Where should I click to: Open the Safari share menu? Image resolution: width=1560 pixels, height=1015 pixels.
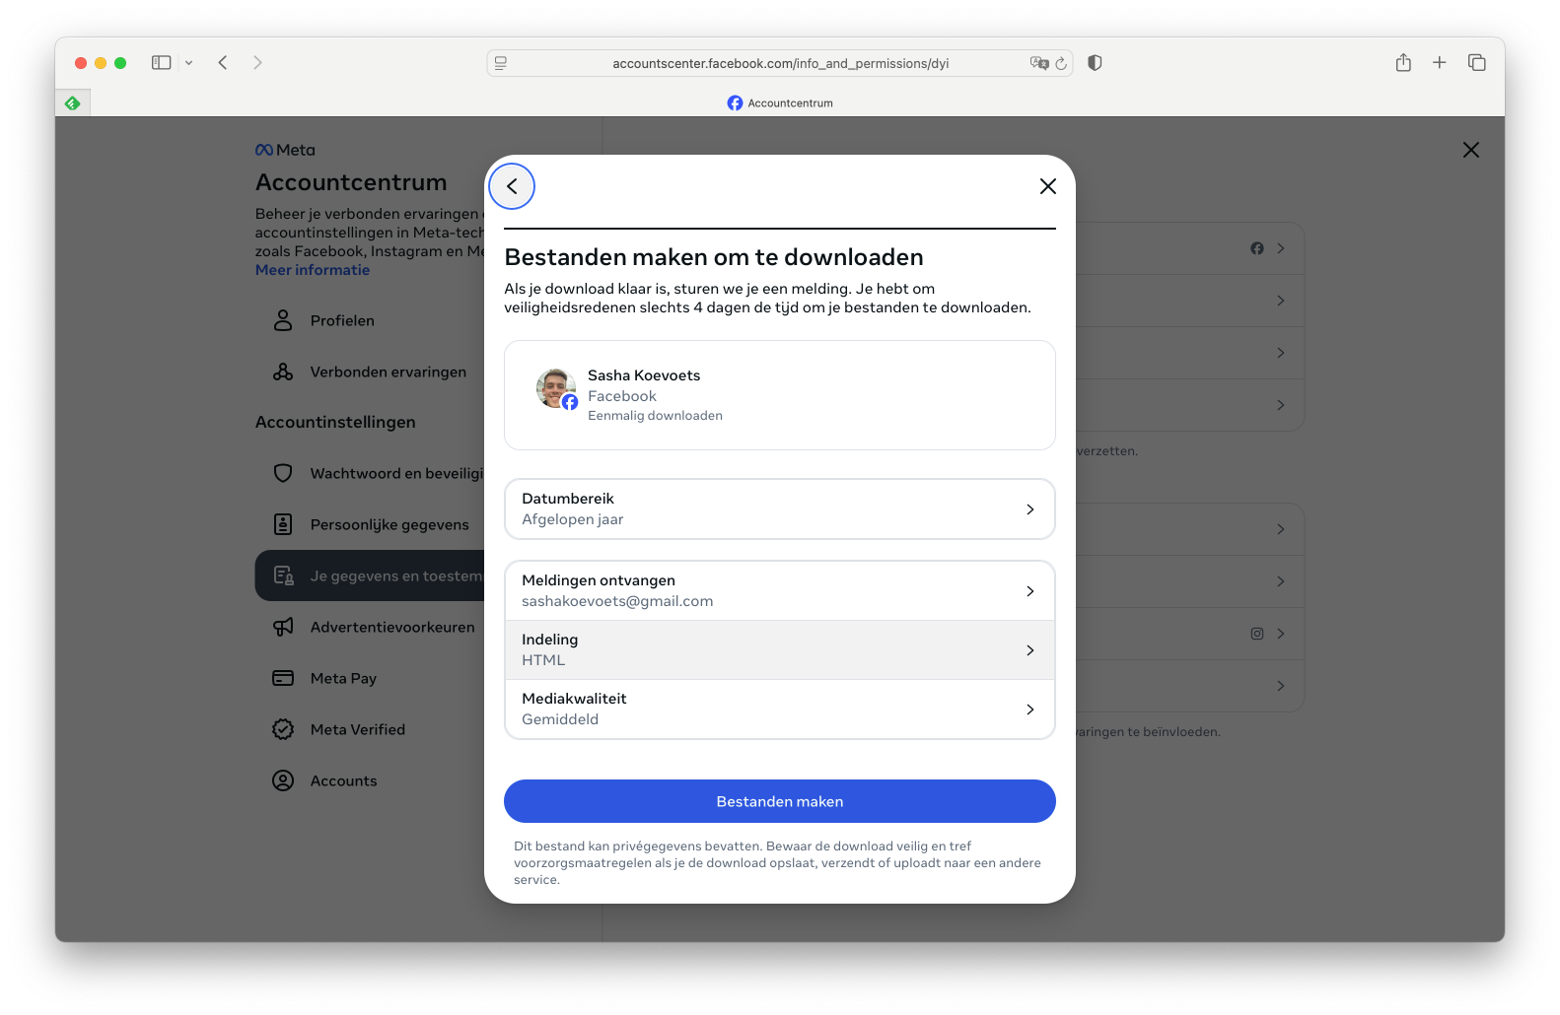point(1403,63)
